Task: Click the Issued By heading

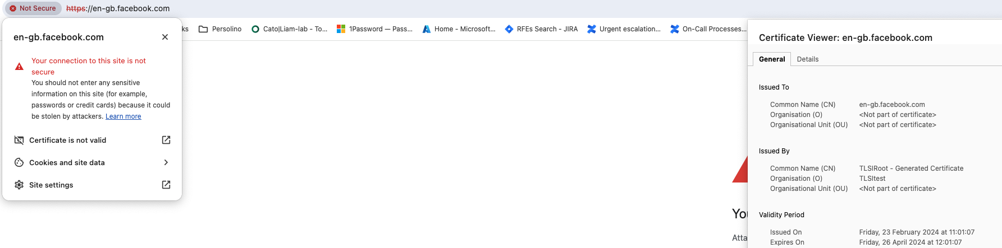Action: [774, 151]
